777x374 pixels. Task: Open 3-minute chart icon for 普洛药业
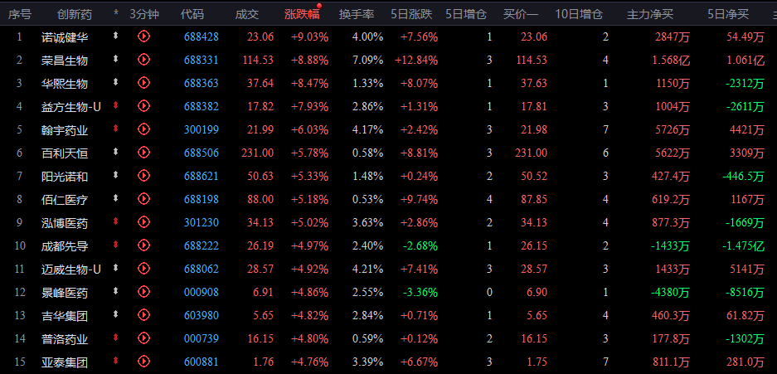[143, 338]
